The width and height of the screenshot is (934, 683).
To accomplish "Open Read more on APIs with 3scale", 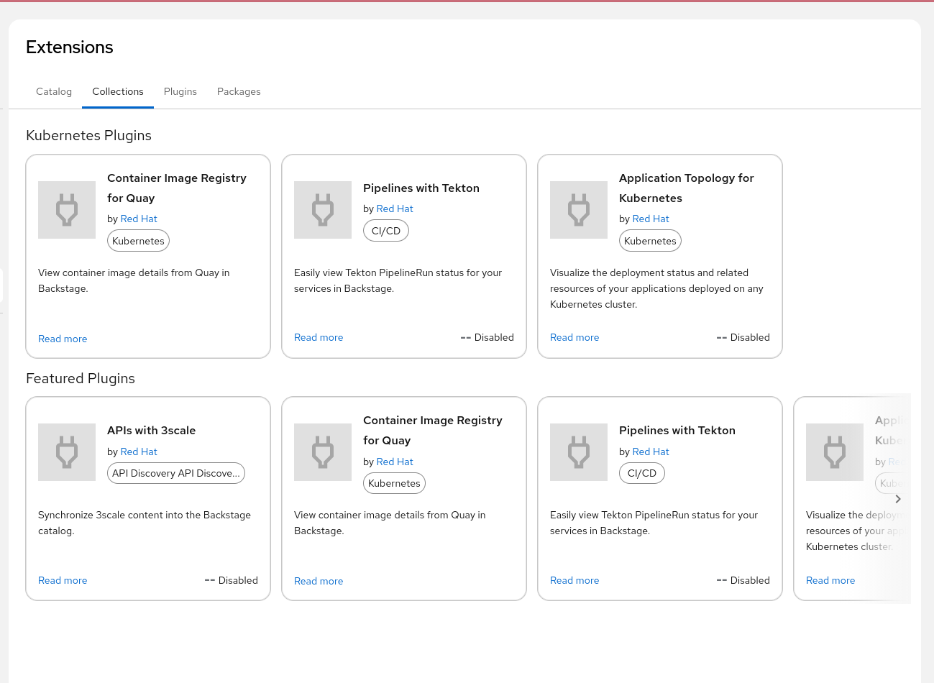I will point(63,580).
